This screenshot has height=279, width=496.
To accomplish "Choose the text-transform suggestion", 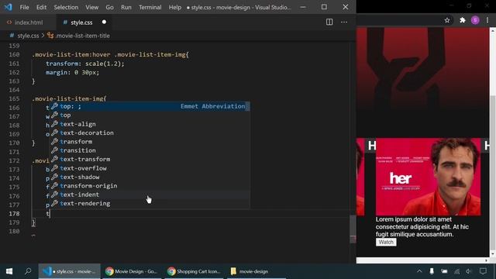I will coord(150,159).
